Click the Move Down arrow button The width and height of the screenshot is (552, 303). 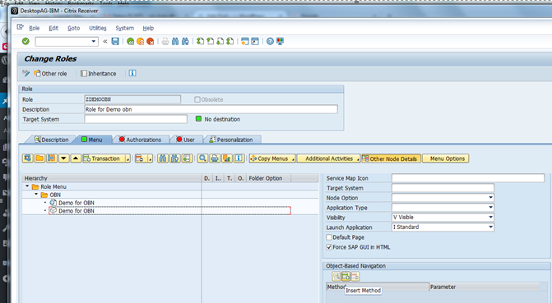pos(63,158)
